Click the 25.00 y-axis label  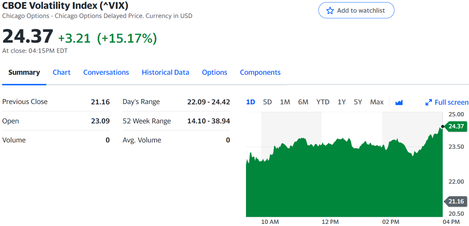click(456, 114)
